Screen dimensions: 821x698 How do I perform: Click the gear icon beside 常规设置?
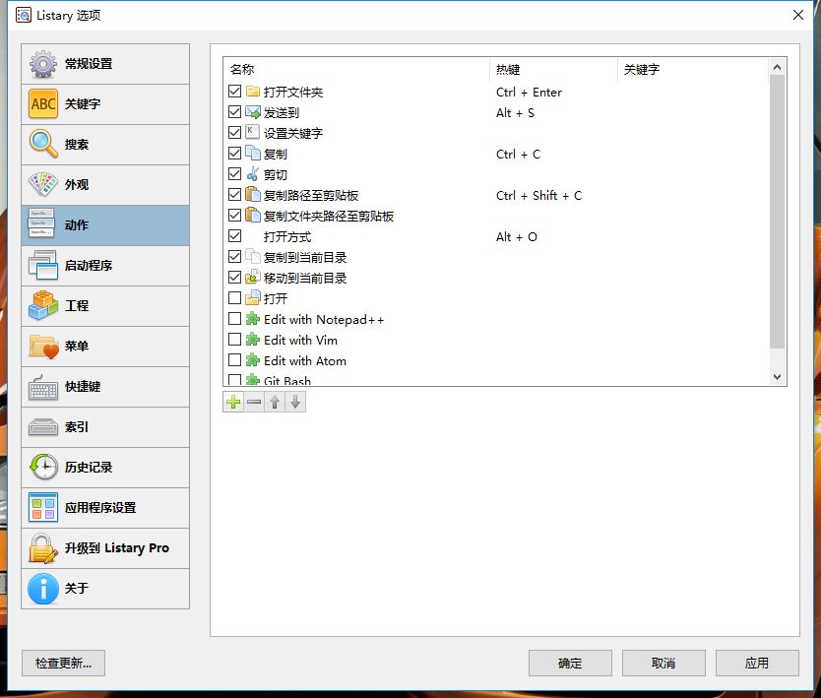43,64
